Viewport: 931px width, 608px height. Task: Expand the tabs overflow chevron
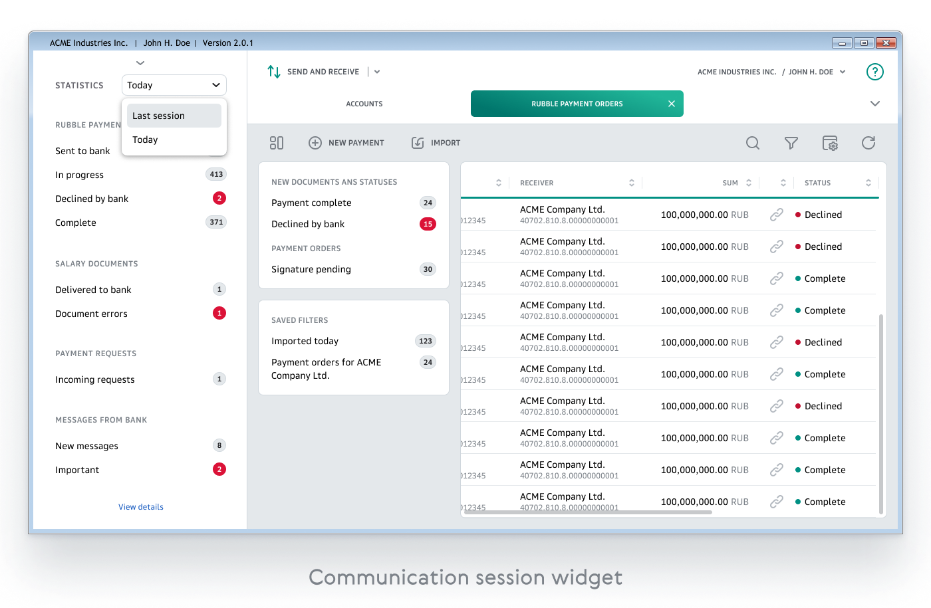[874, 104]
